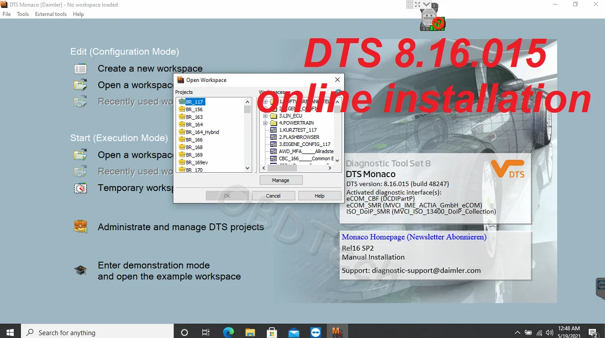This screenshot has height=338, width=605.
Task: Click the Create a new workspace icon
Action: [x=80, y=68]
